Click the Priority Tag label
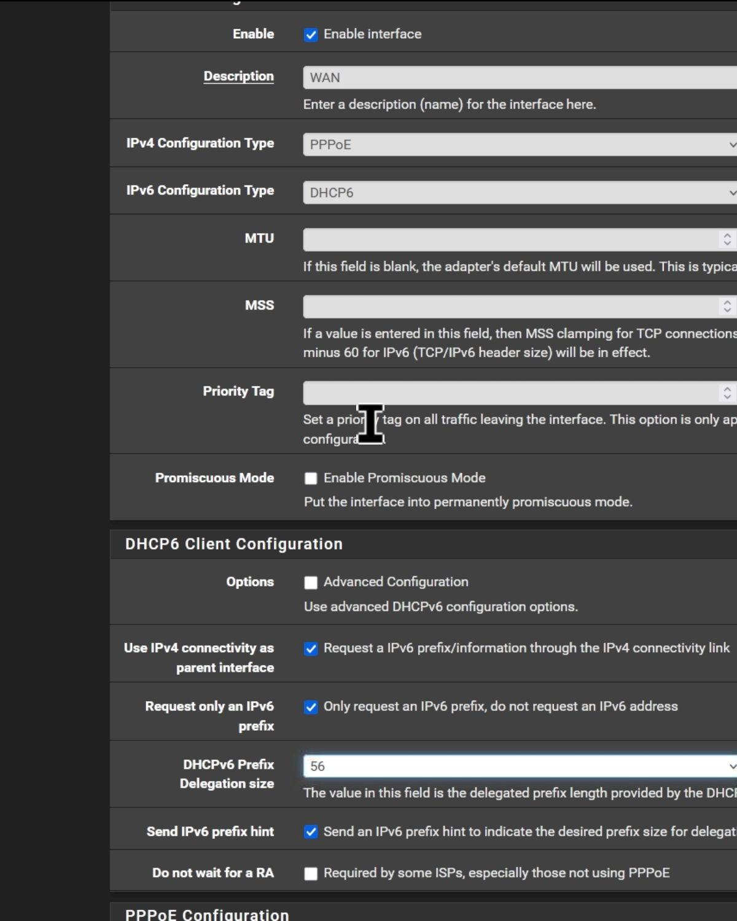737x921 pixels. point(238,391)
